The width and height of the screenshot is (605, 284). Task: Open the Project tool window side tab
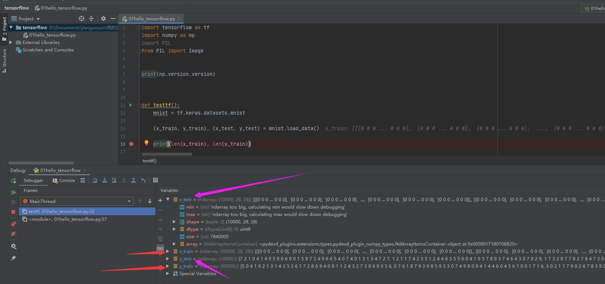(4, 28)
